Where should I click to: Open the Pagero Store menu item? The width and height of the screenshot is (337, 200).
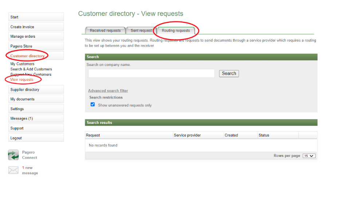[x=36, y=46]
